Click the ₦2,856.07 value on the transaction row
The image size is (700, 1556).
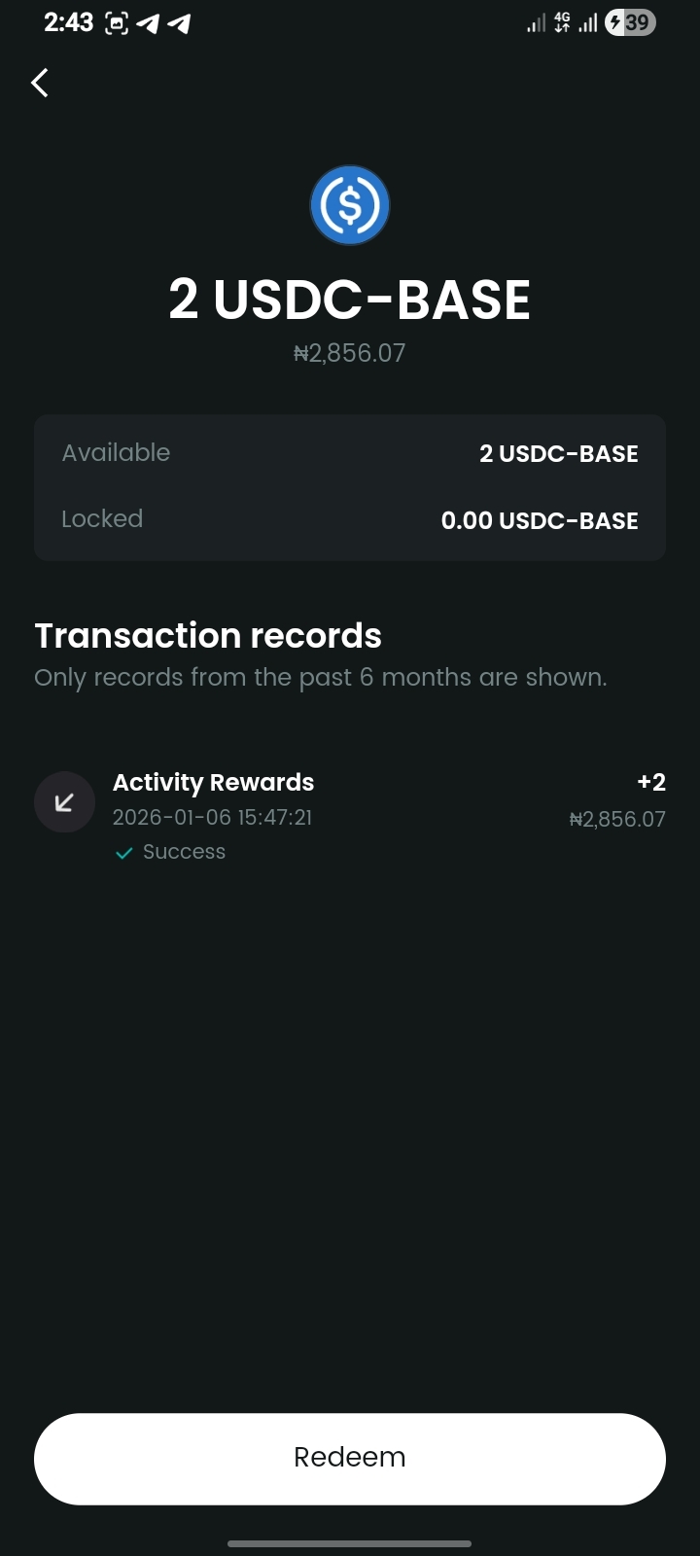pos(617,820)
